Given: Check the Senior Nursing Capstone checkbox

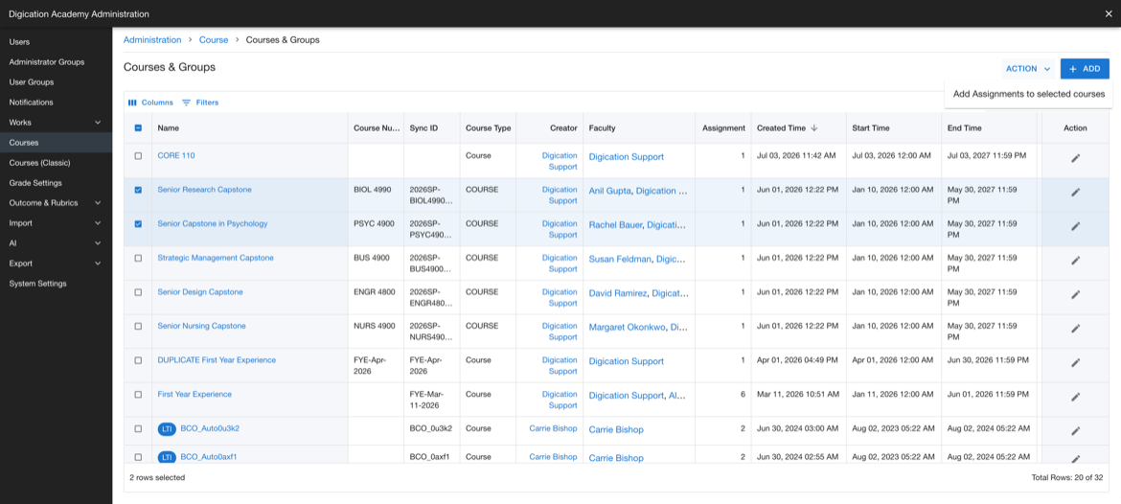Looking at the screenshot, I should 138,326.
